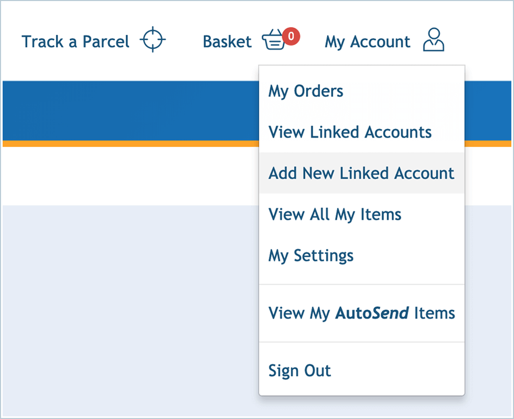Open My Settings
The width and height of the screenshot is (514, 419).
(311, 256)
